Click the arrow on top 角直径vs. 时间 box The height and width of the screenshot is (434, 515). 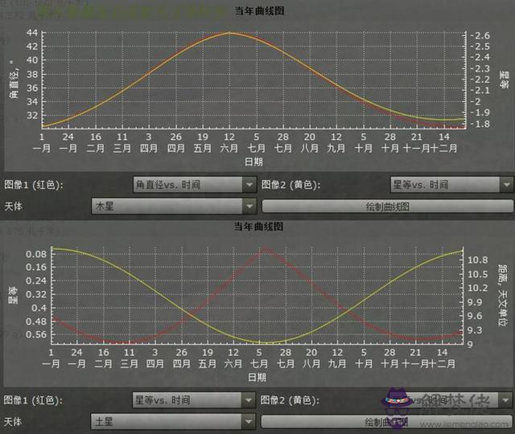point(249,185)
